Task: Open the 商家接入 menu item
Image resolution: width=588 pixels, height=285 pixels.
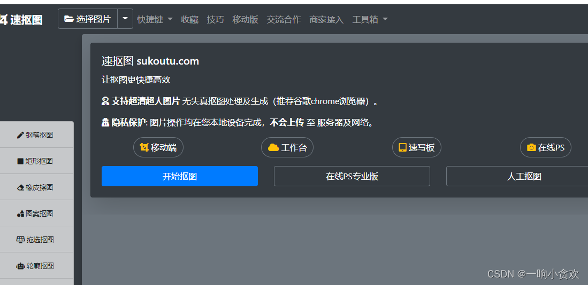Action: pyautogui.click(x=326, y=19)
